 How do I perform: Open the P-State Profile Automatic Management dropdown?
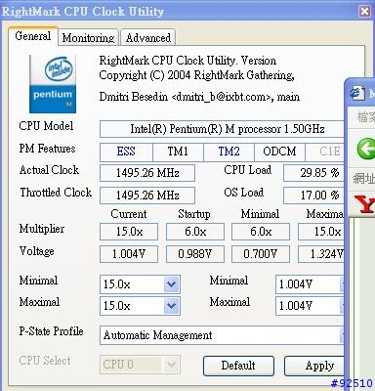pos(222,335)
